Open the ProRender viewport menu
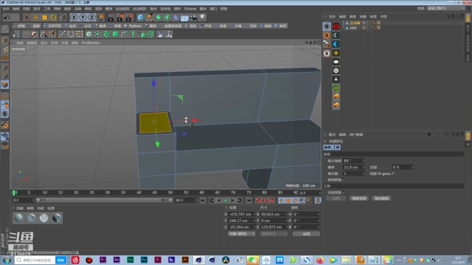The height and width of the screenshot is (265, 472). tap(90, 43)
